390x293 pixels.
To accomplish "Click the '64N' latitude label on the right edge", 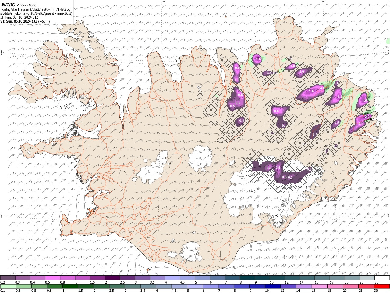I will pos(388,215).
